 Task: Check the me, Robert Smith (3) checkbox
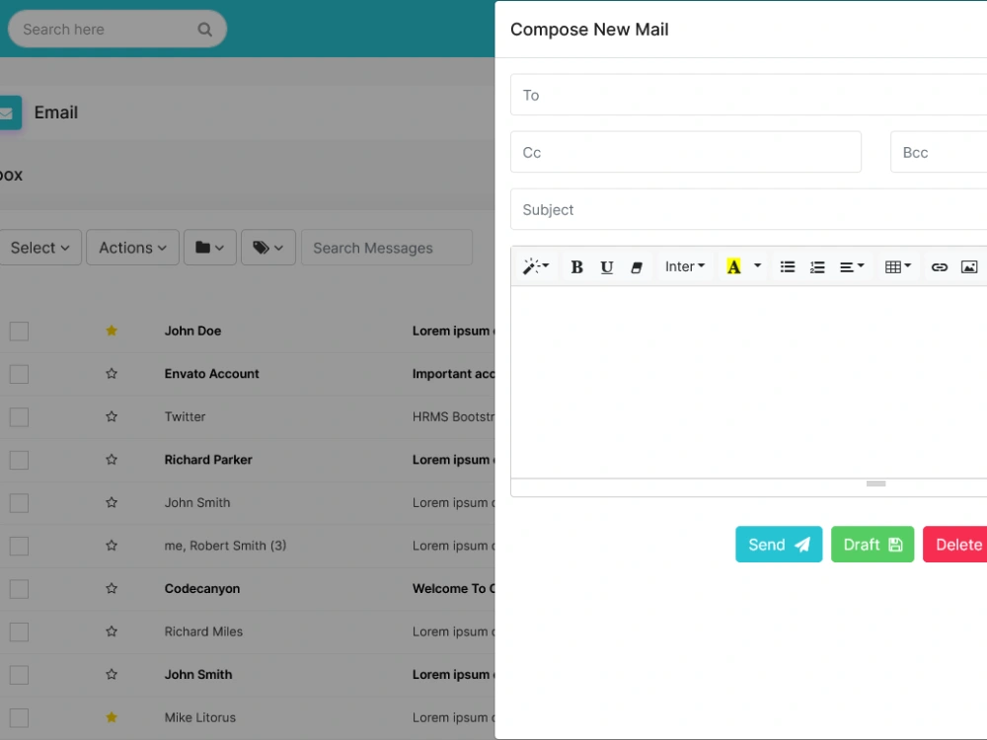[19, 546]
